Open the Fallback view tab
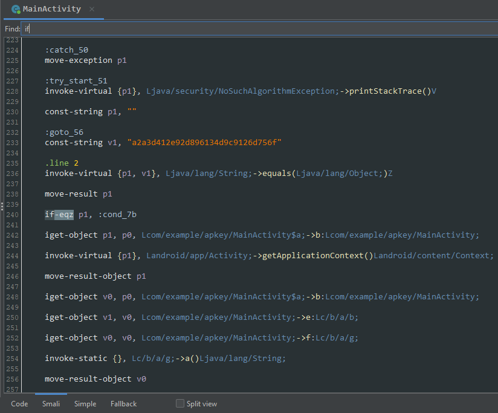Viewport: 498px width, 413px height. click(123, 404)
